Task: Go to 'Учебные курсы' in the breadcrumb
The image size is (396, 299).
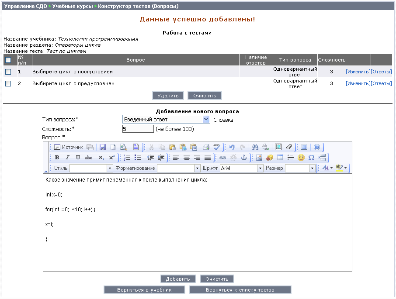Action: pyautogui.click(x=72, y=7)
